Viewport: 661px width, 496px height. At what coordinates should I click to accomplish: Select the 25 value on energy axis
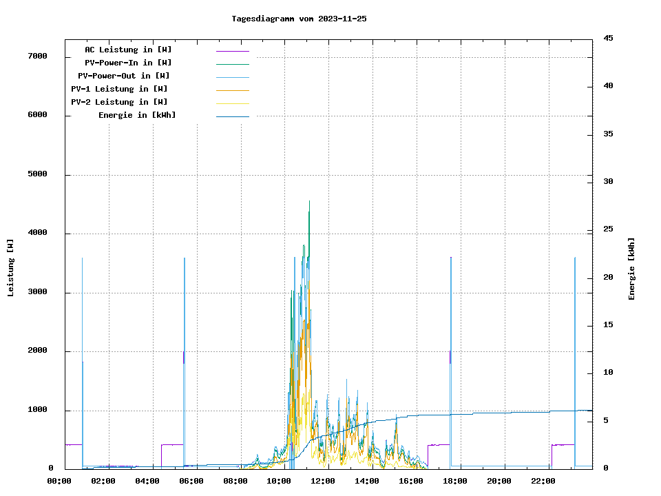tap(609, 229)
